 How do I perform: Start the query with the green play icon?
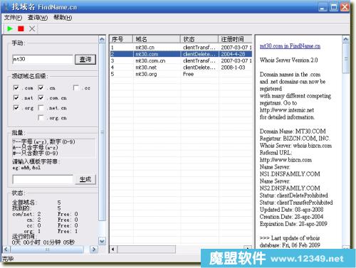point(10,28)
